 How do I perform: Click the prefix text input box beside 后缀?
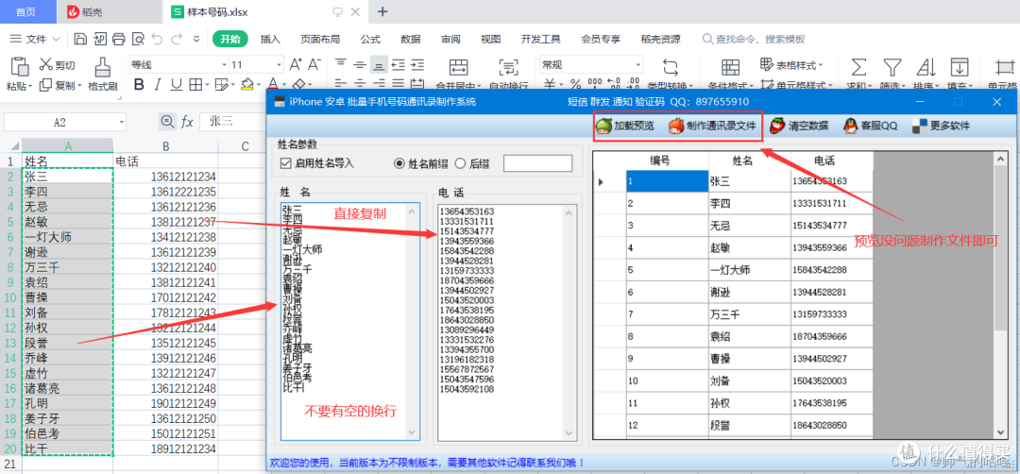tap(537, 163)
